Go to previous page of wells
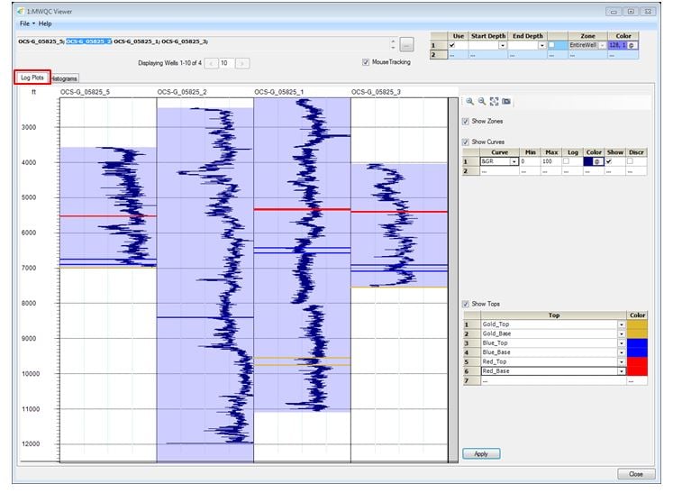This screenshot has width=673, height=493. point(211,64)
